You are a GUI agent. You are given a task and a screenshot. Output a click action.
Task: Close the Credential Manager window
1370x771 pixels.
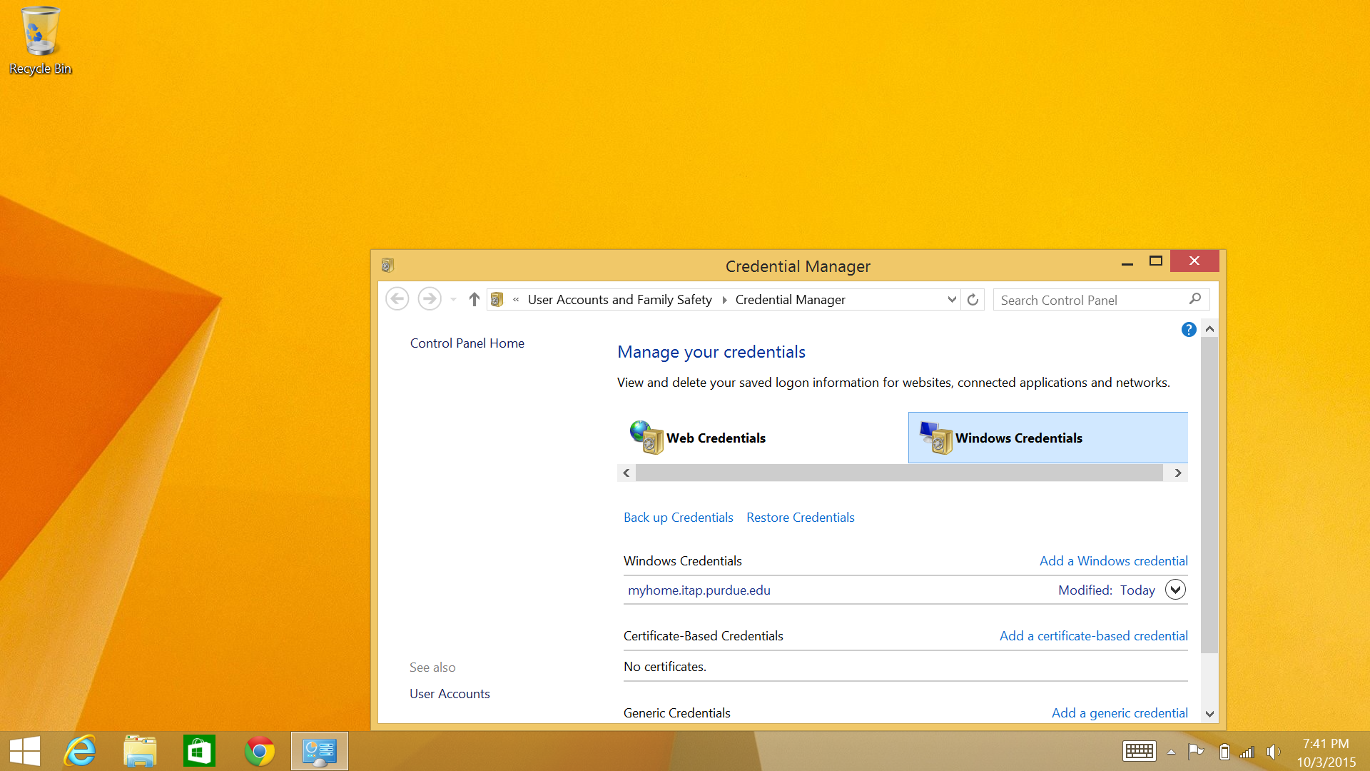1194,261
